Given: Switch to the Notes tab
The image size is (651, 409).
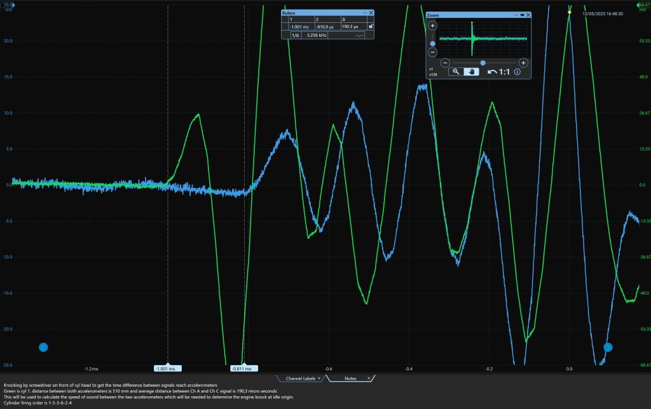Looking at the screenshot, I should 350,379.
